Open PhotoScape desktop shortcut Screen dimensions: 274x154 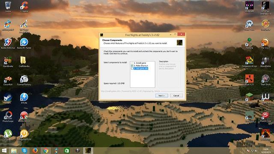[x=8, y=117]
